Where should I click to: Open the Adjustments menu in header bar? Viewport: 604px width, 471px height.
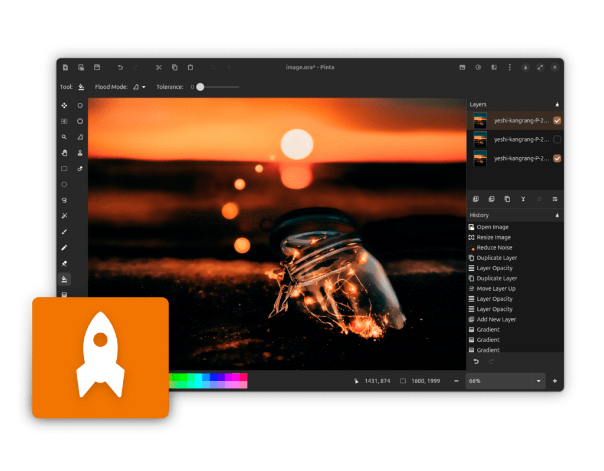(x=478, y=68)
